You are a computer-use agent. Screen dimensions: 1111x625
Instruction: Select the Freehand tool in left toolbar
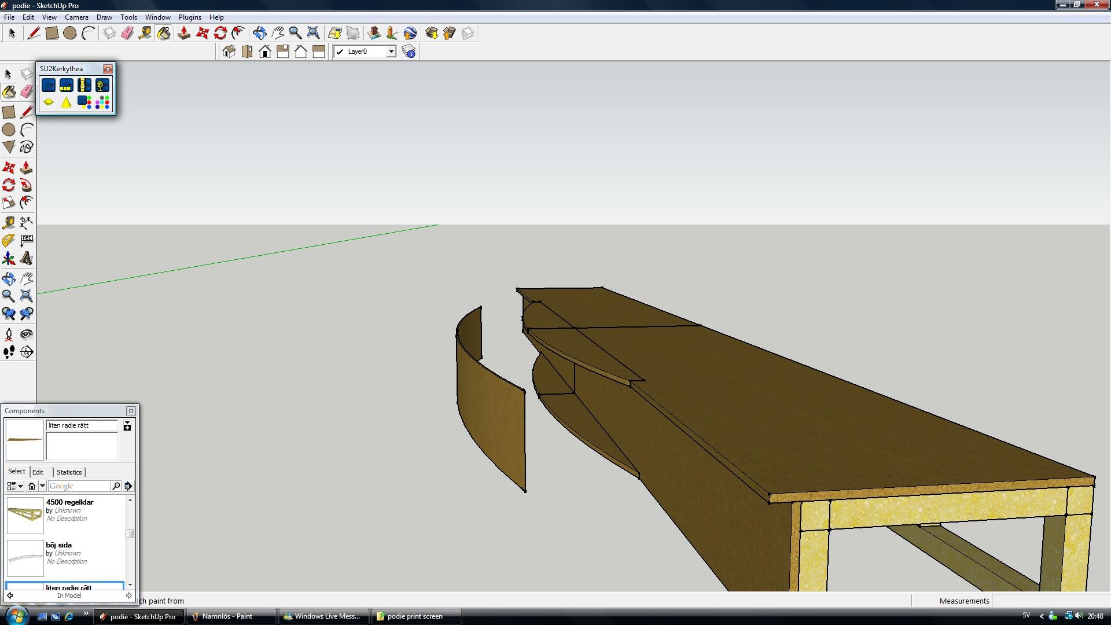[27, 147]
